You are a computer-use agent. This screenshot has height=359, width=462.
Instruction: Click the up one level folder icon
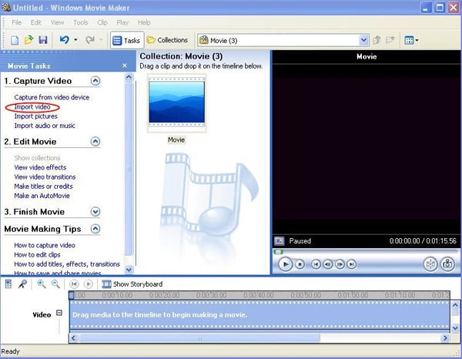click(377, 40)
